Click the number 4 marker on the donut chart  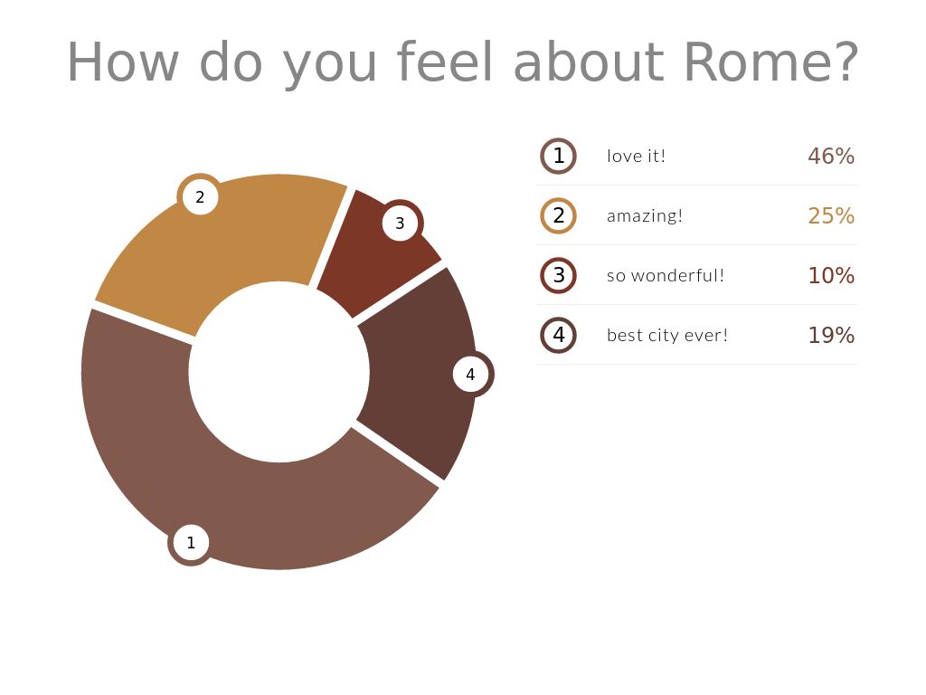pos(470,374)
